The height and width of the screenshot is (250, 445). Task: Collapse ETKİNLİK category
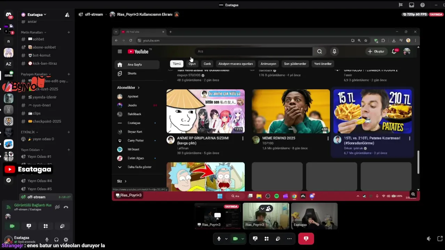point(30,132)
